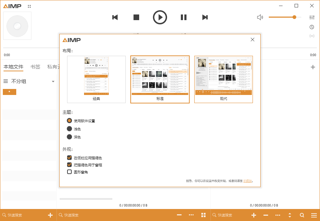The height and width of the screenshot is (221, 320).
Task: Open the timer clock icon
Action: [x=312, y=27]
